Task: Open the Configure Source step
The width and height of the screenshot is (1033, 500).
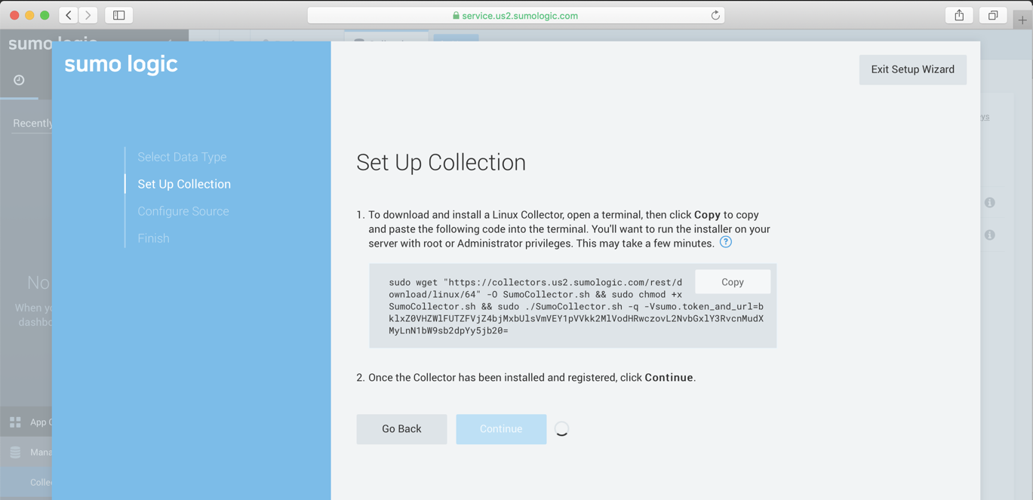Action: point(183,211)
